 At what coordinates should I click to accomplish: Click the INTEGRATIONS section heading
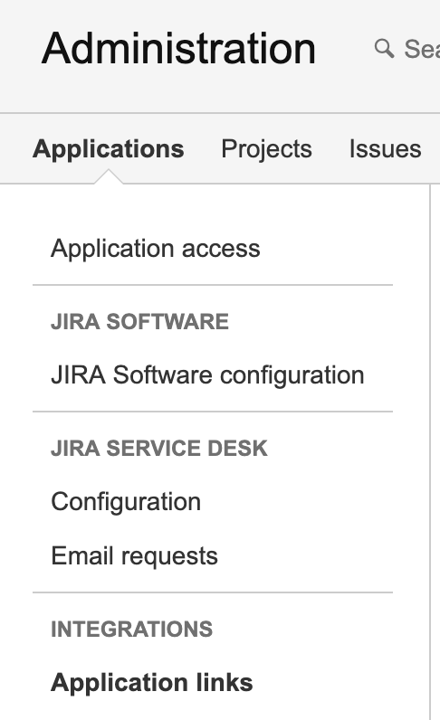click(x=132, y=629)
